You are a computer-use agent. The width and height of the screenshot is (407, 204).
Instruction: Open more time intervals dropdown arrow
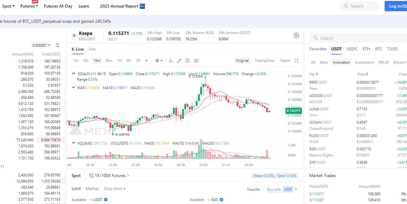point(147,61)
